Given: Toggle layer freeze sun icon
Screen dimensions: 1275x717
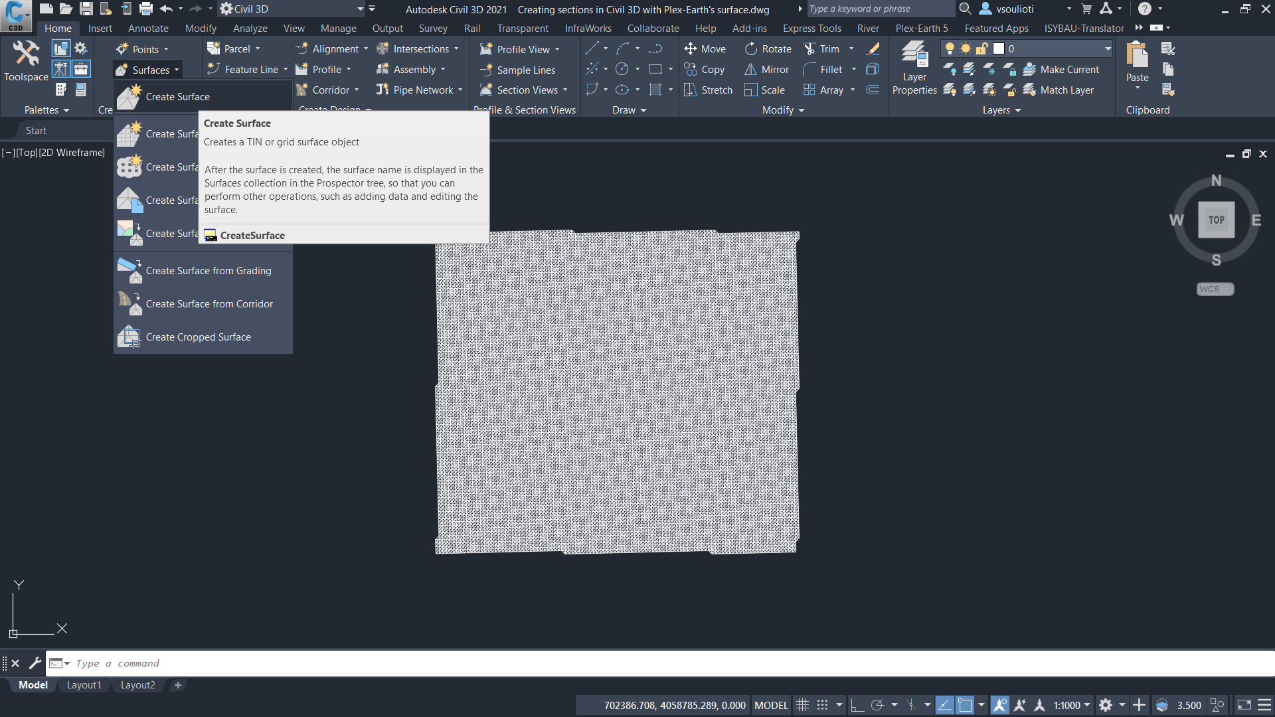Looking at the screenshot, I should (966, 48).
